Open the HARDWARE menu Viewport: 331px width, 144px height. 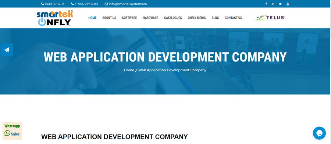point(150,18)
